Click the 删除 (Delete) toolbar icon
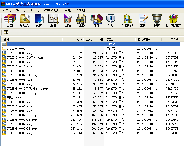Viewport: 184px width, 146px height. click(68, 20)
